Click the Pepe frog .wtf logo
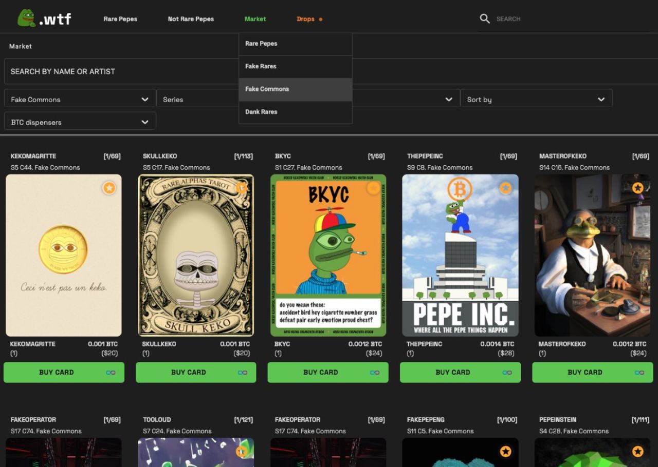The width and height of the screenshot is (658, 467). tap(44, 18)
